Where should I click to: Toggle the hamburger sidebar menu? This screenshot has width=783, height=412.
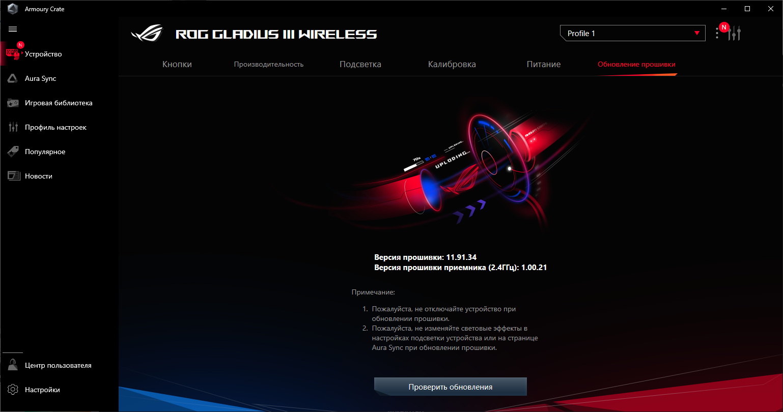13,30
